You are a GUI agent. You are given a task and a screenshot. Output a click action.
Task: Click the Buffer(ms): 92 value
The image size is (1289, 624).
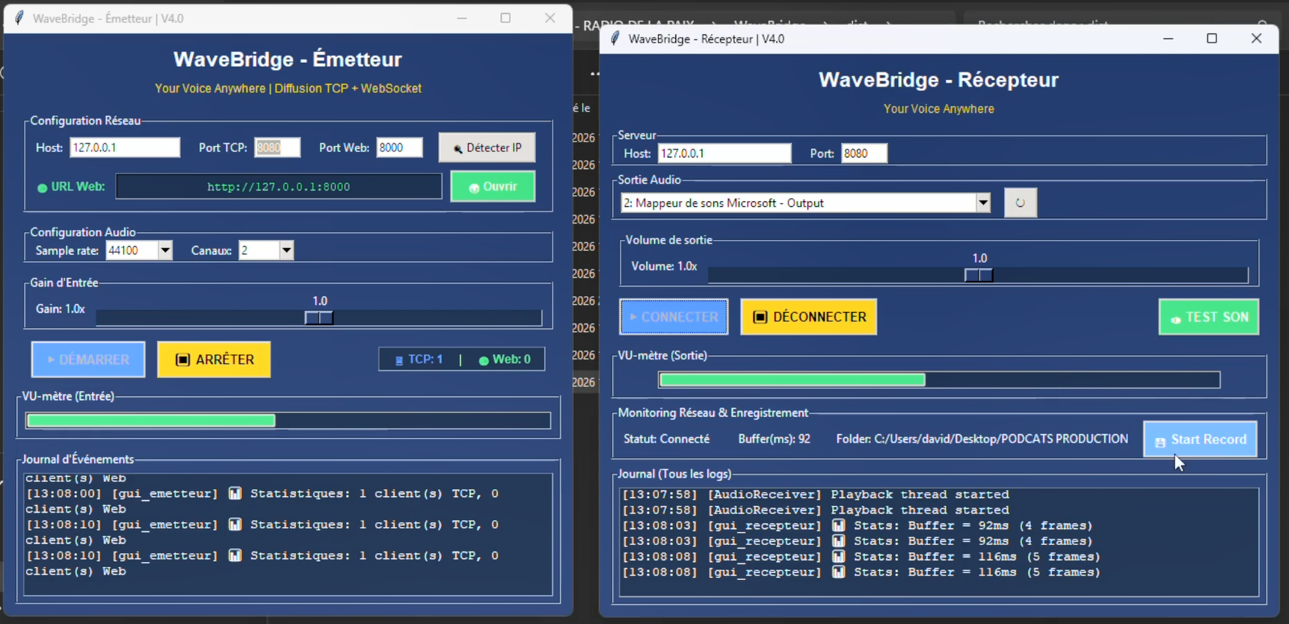pos(774,439)
